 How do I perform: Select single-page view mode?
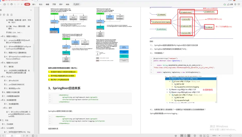185,136
